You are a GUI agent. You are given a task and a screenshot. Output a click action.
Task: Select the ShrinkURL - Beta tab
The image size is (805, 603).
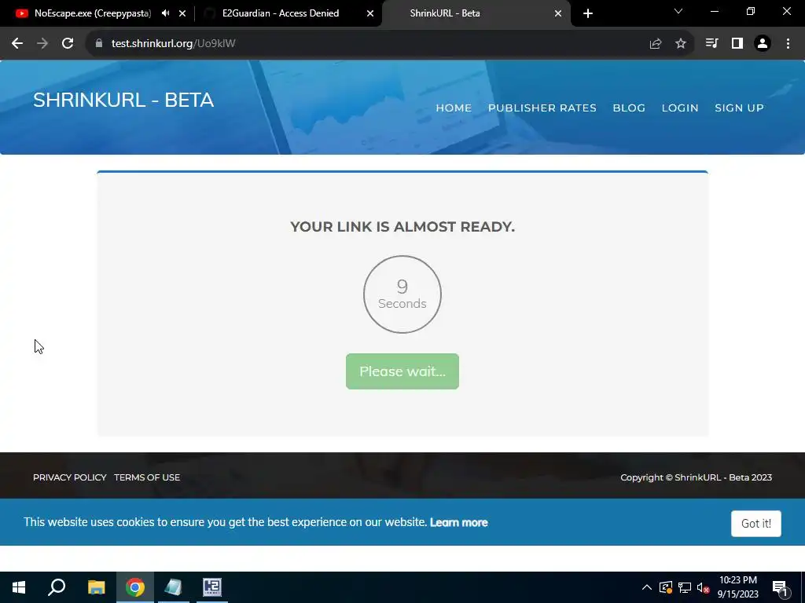[445, 13]
